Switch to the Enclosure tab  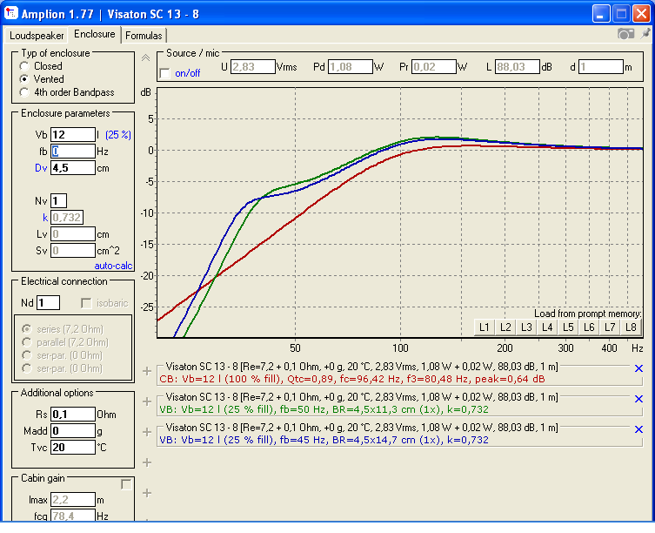(95, 34)
